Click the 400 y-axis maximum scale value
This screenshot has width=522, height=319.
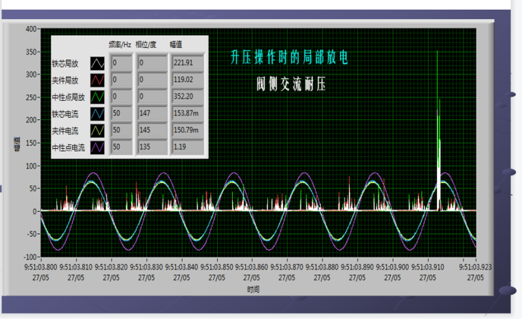tap(30, 29)
